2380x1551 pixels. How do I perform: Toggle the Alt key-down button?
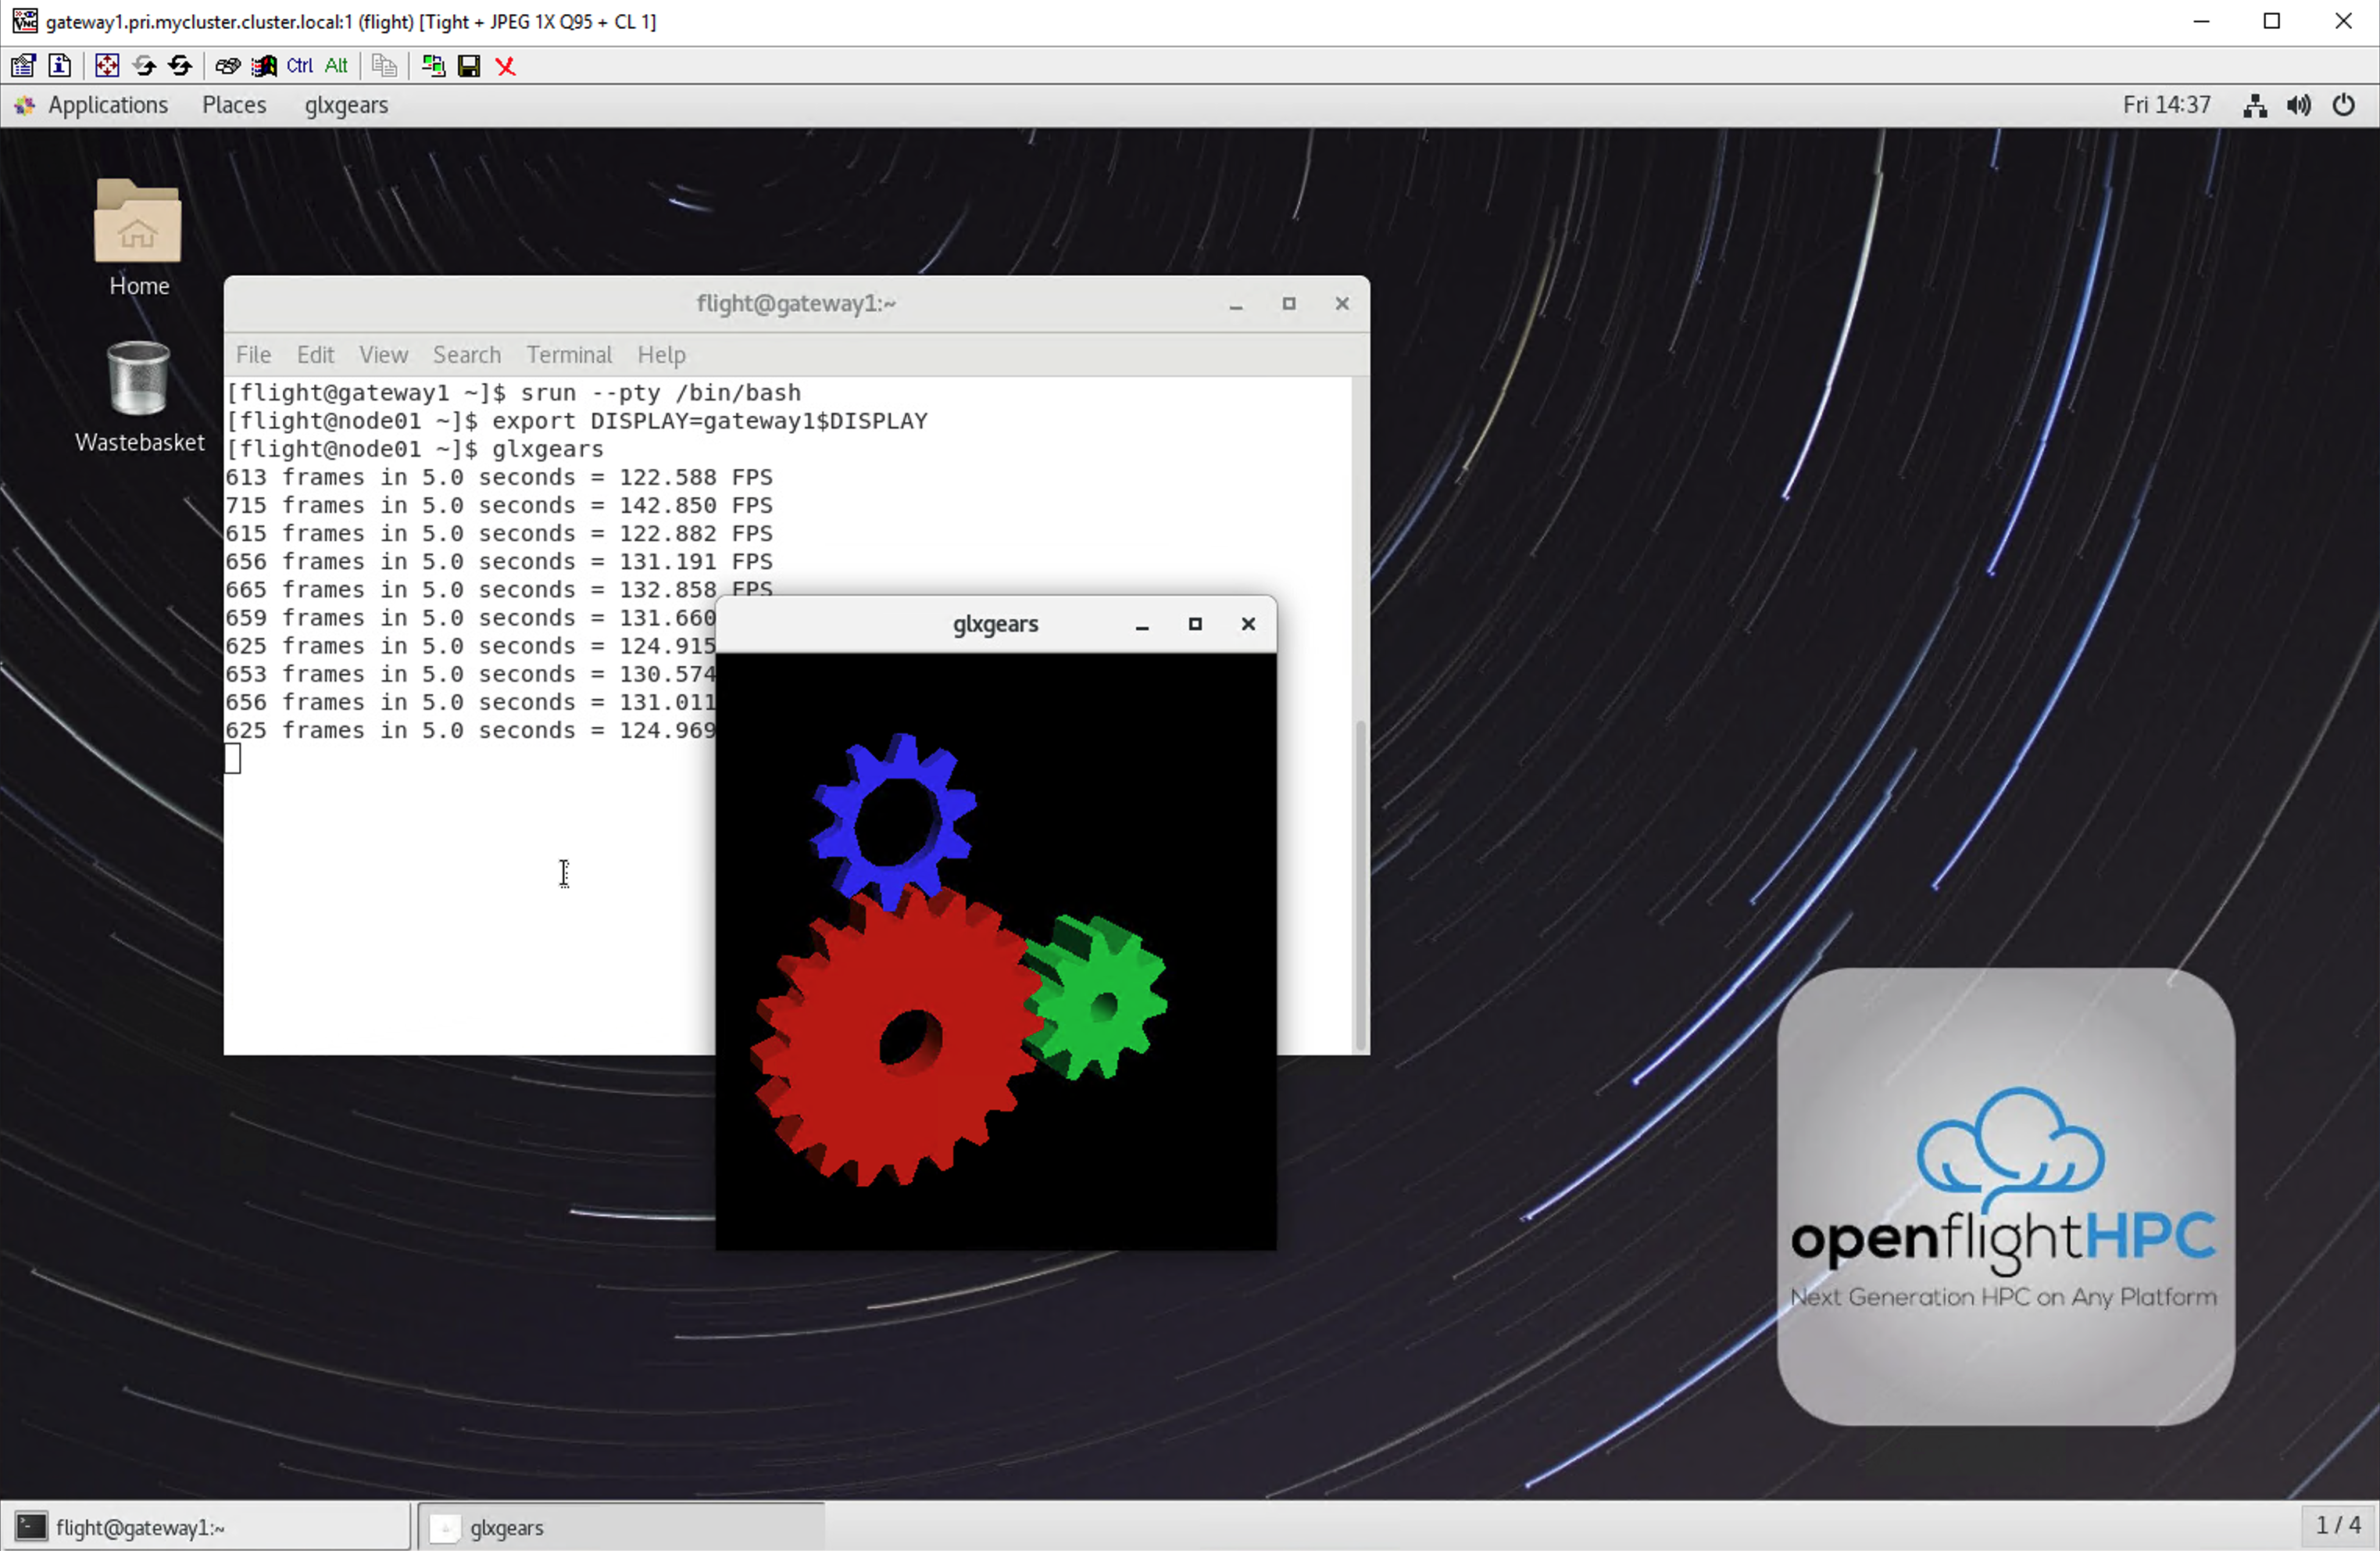click(337, 66)
